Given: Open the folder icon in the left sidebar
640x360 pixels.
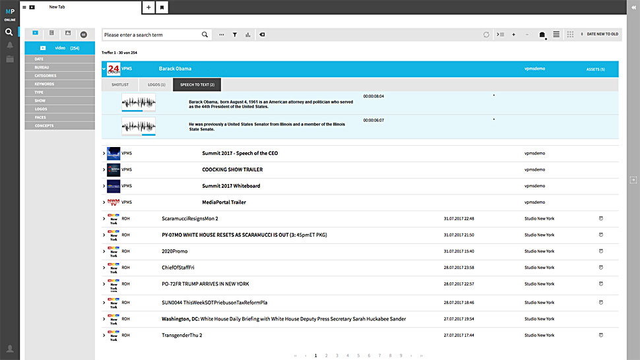Looking at the screenshot, I should 10,59.
